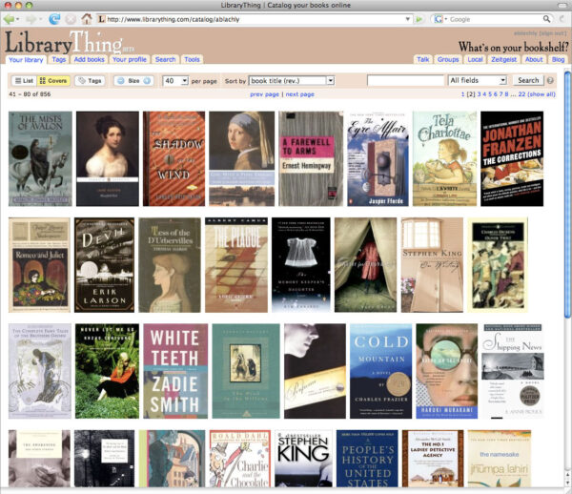Increase cover size with the plus icon
The height and width of the screenshot is (494, 572).
147,81
